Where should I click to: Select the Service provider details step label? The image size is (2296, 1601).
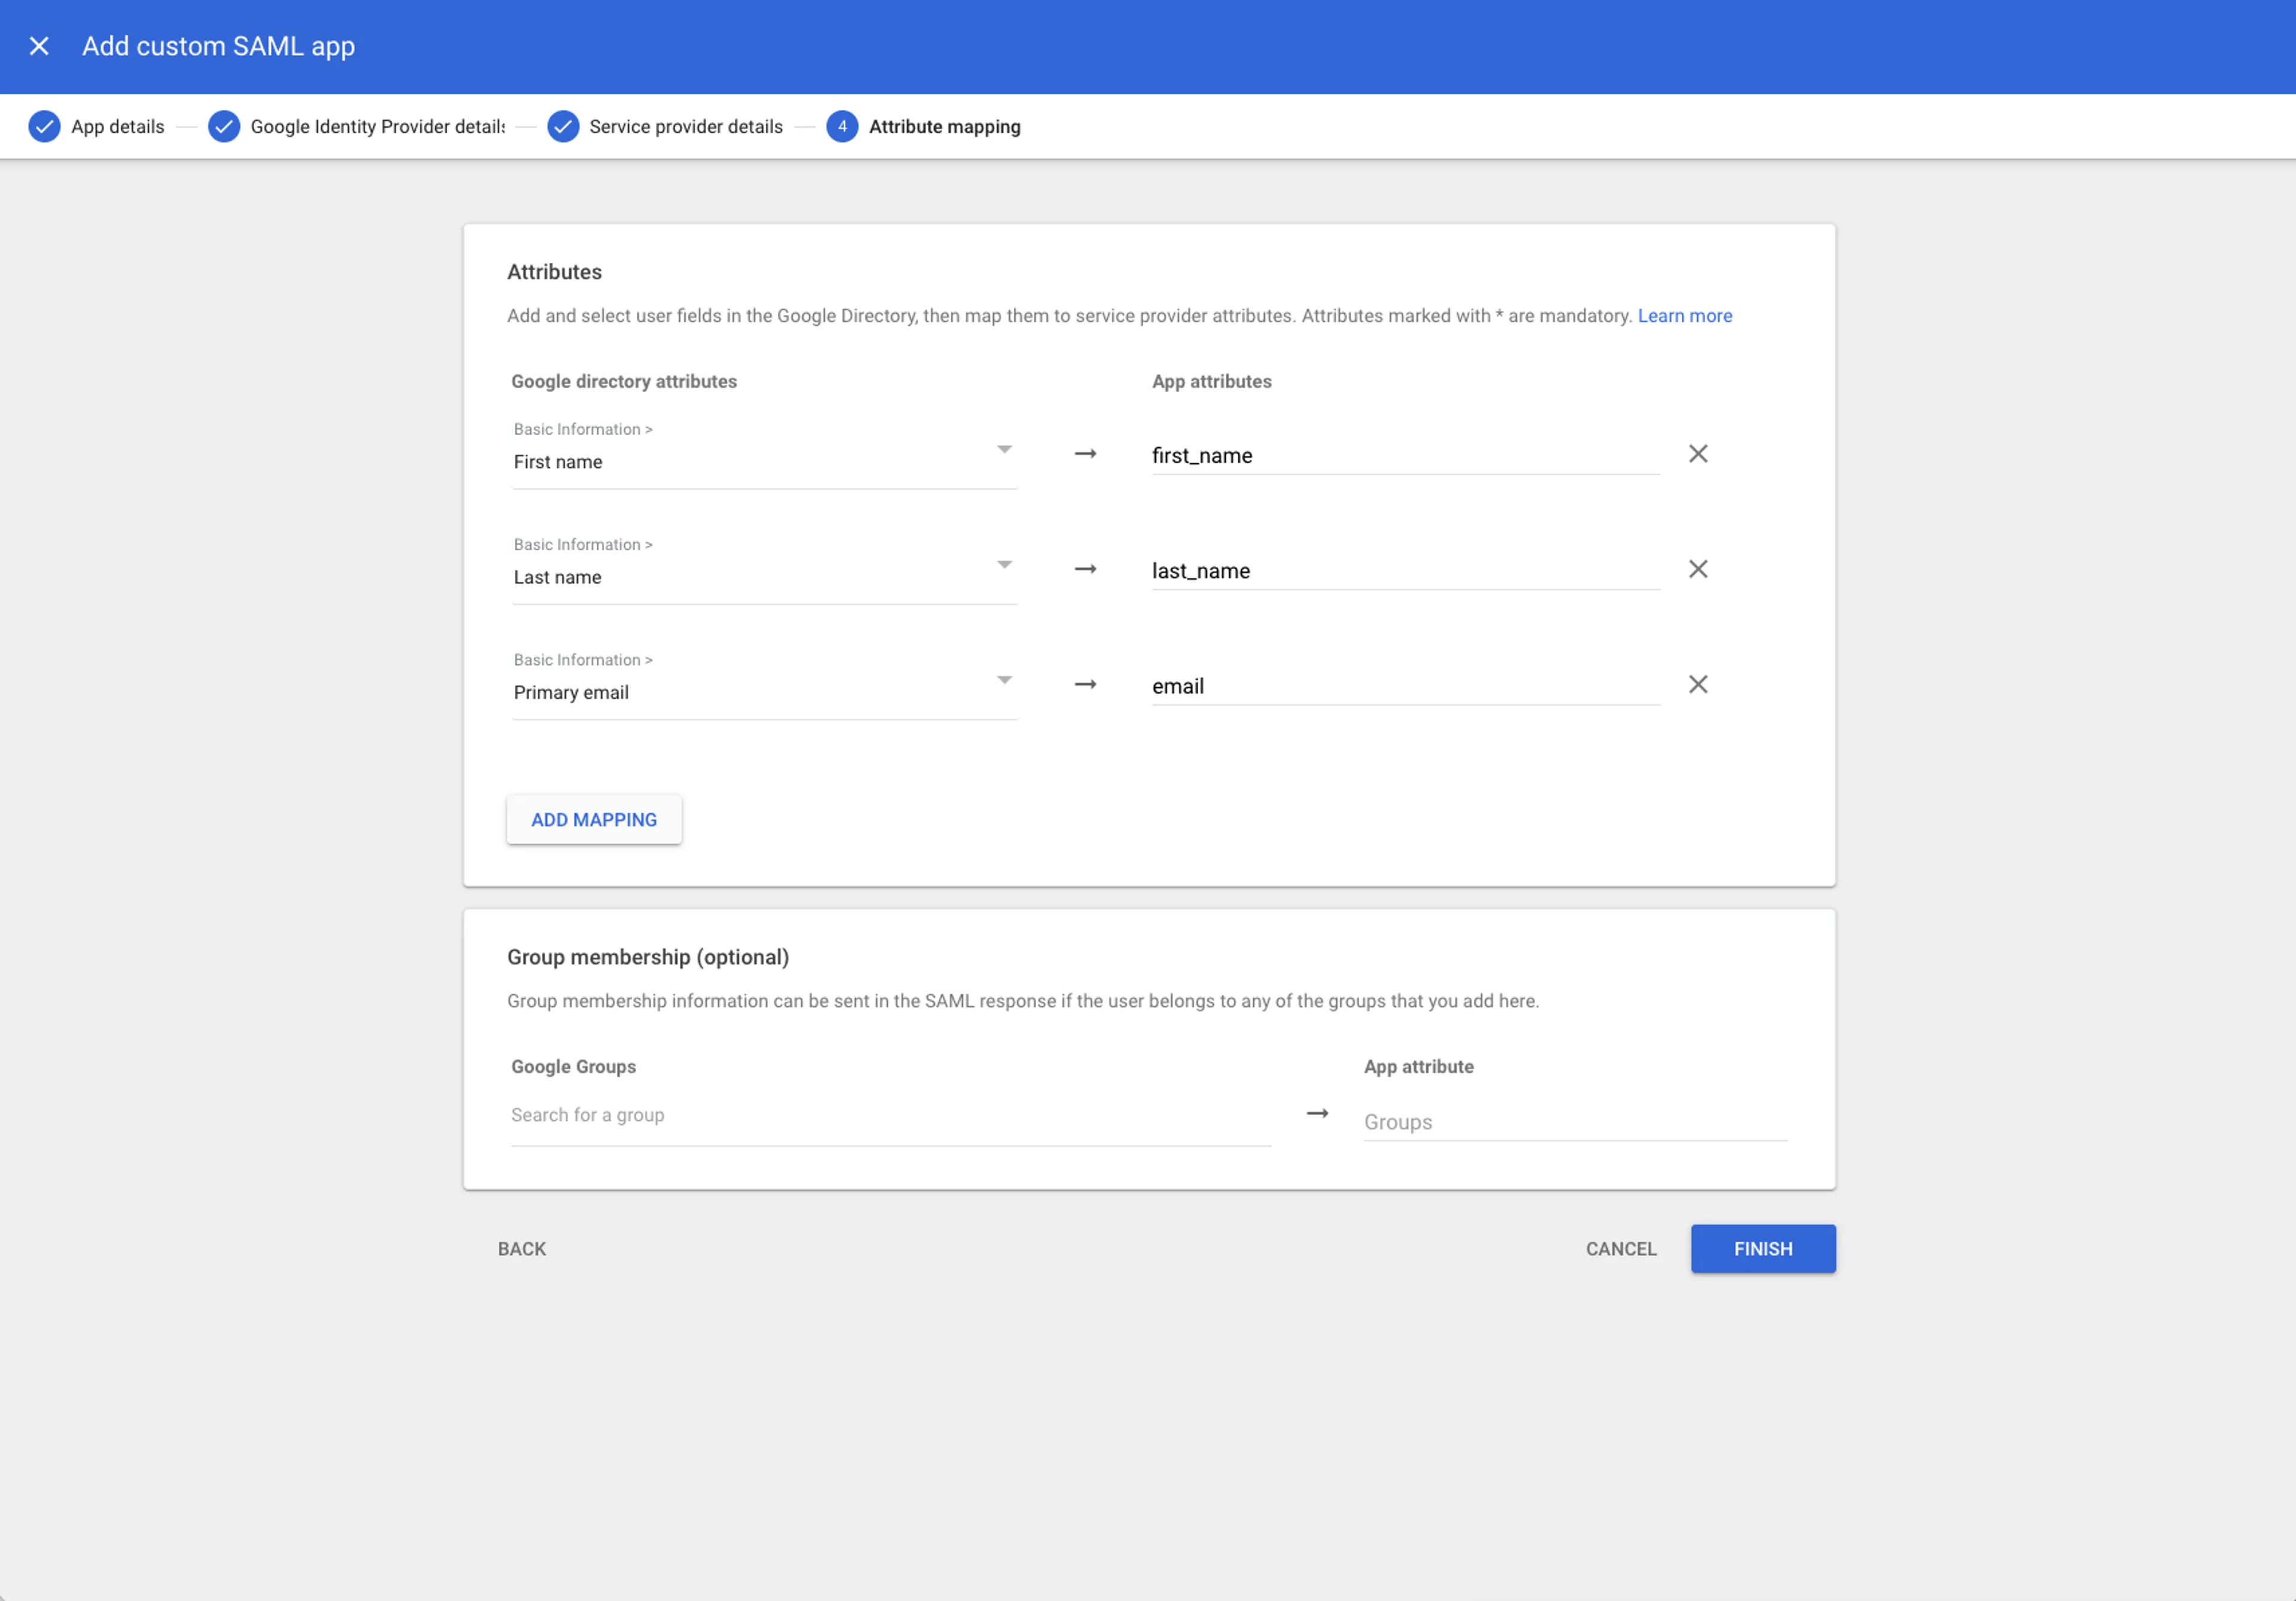coord(685,126)
